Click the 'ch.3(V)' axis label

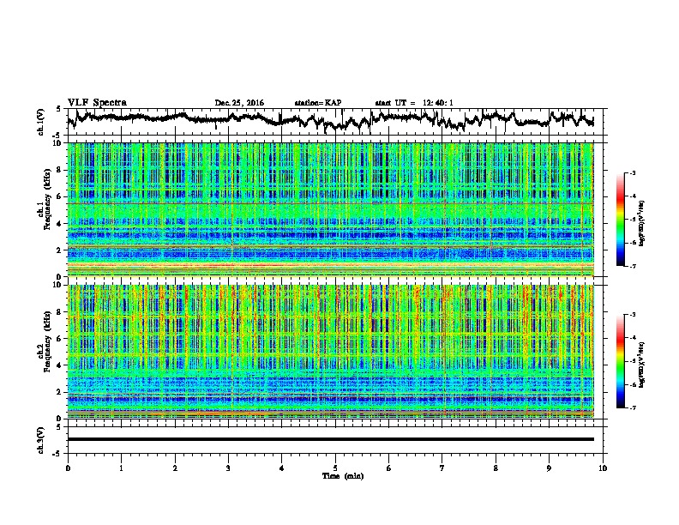click(41, 441)
